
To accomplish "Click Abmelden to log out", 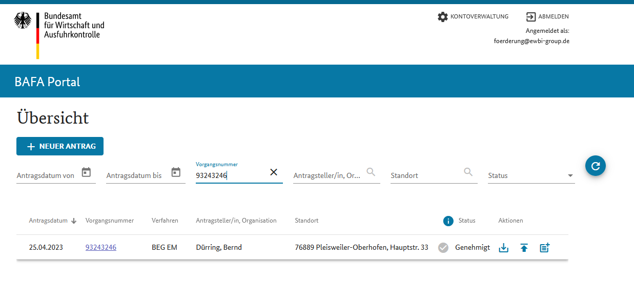I will pyautogui.click(x=547, y=16).
